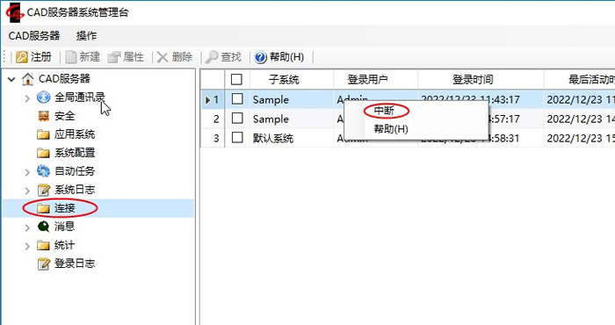This screenshot has height=325, width=615.
Task: Select the 自动任务 gear icon
Action: 44,171
